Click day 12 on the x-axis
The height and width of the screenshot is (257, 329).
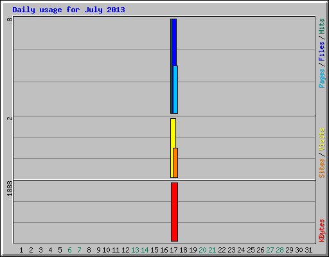[125, 250]
